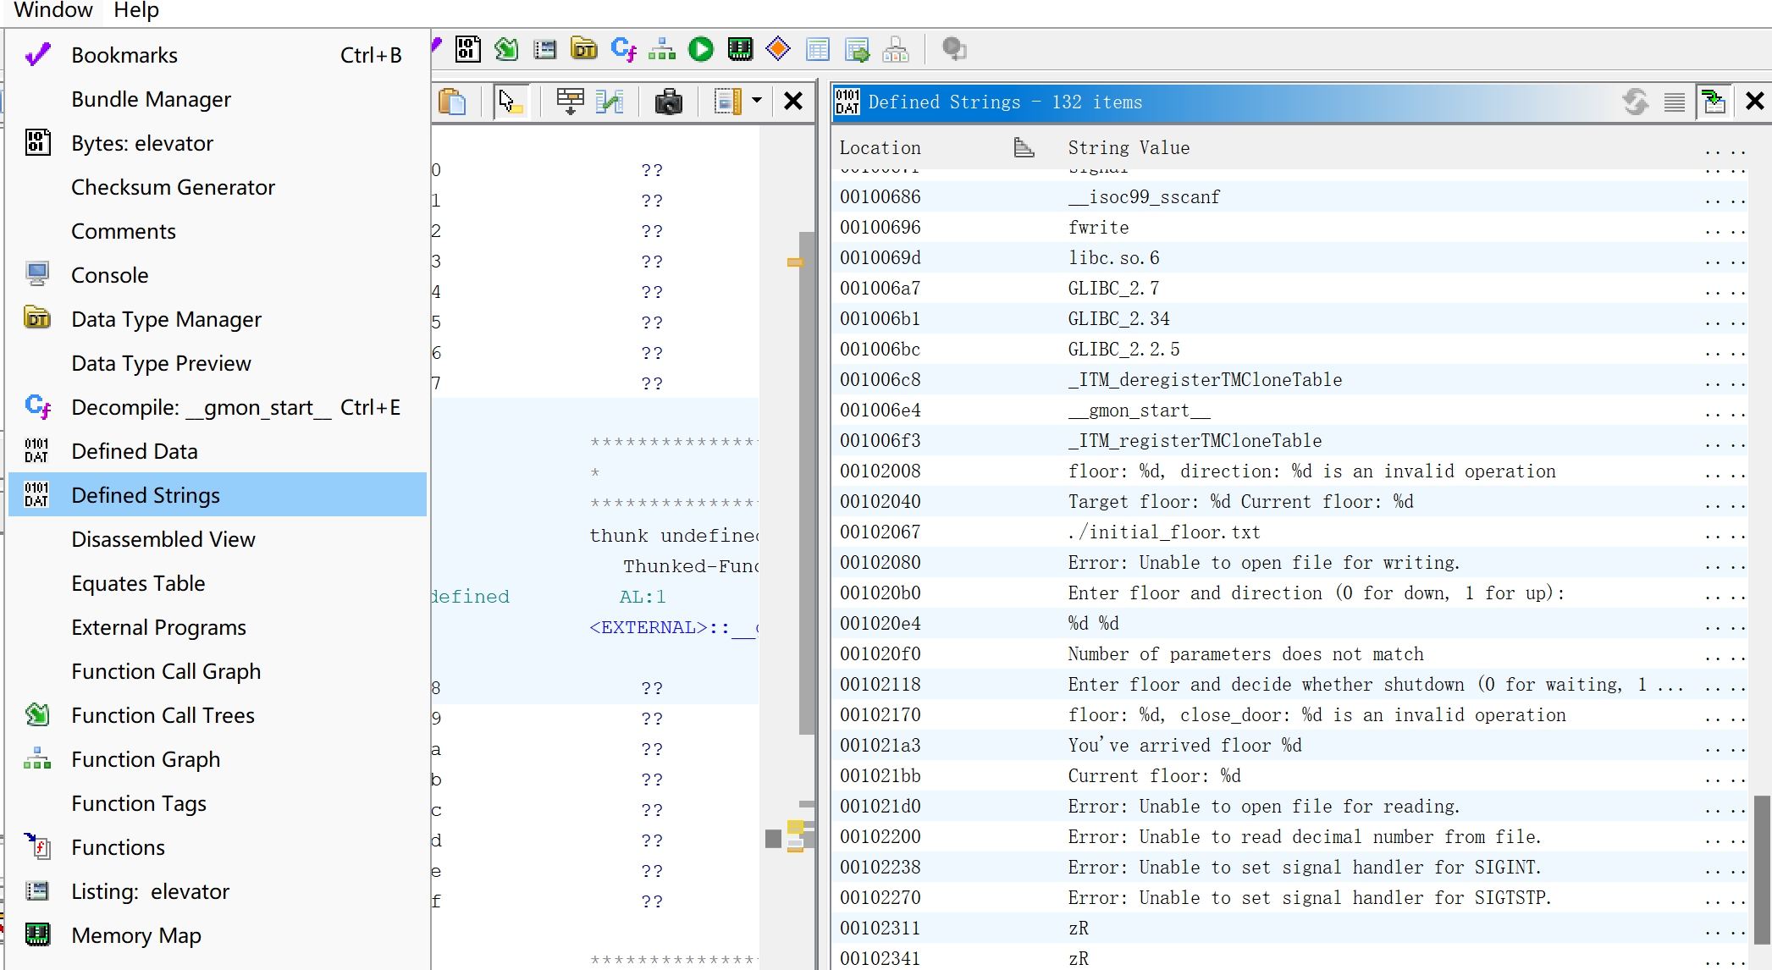
Task: Close the Defined Strings panel
Action: point(1755,102)
